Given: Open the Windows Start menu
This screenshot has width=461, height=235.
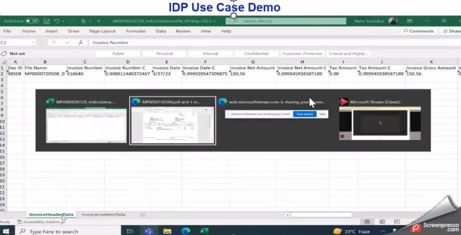Looking at the screenshot, I should tap(6, 231).
